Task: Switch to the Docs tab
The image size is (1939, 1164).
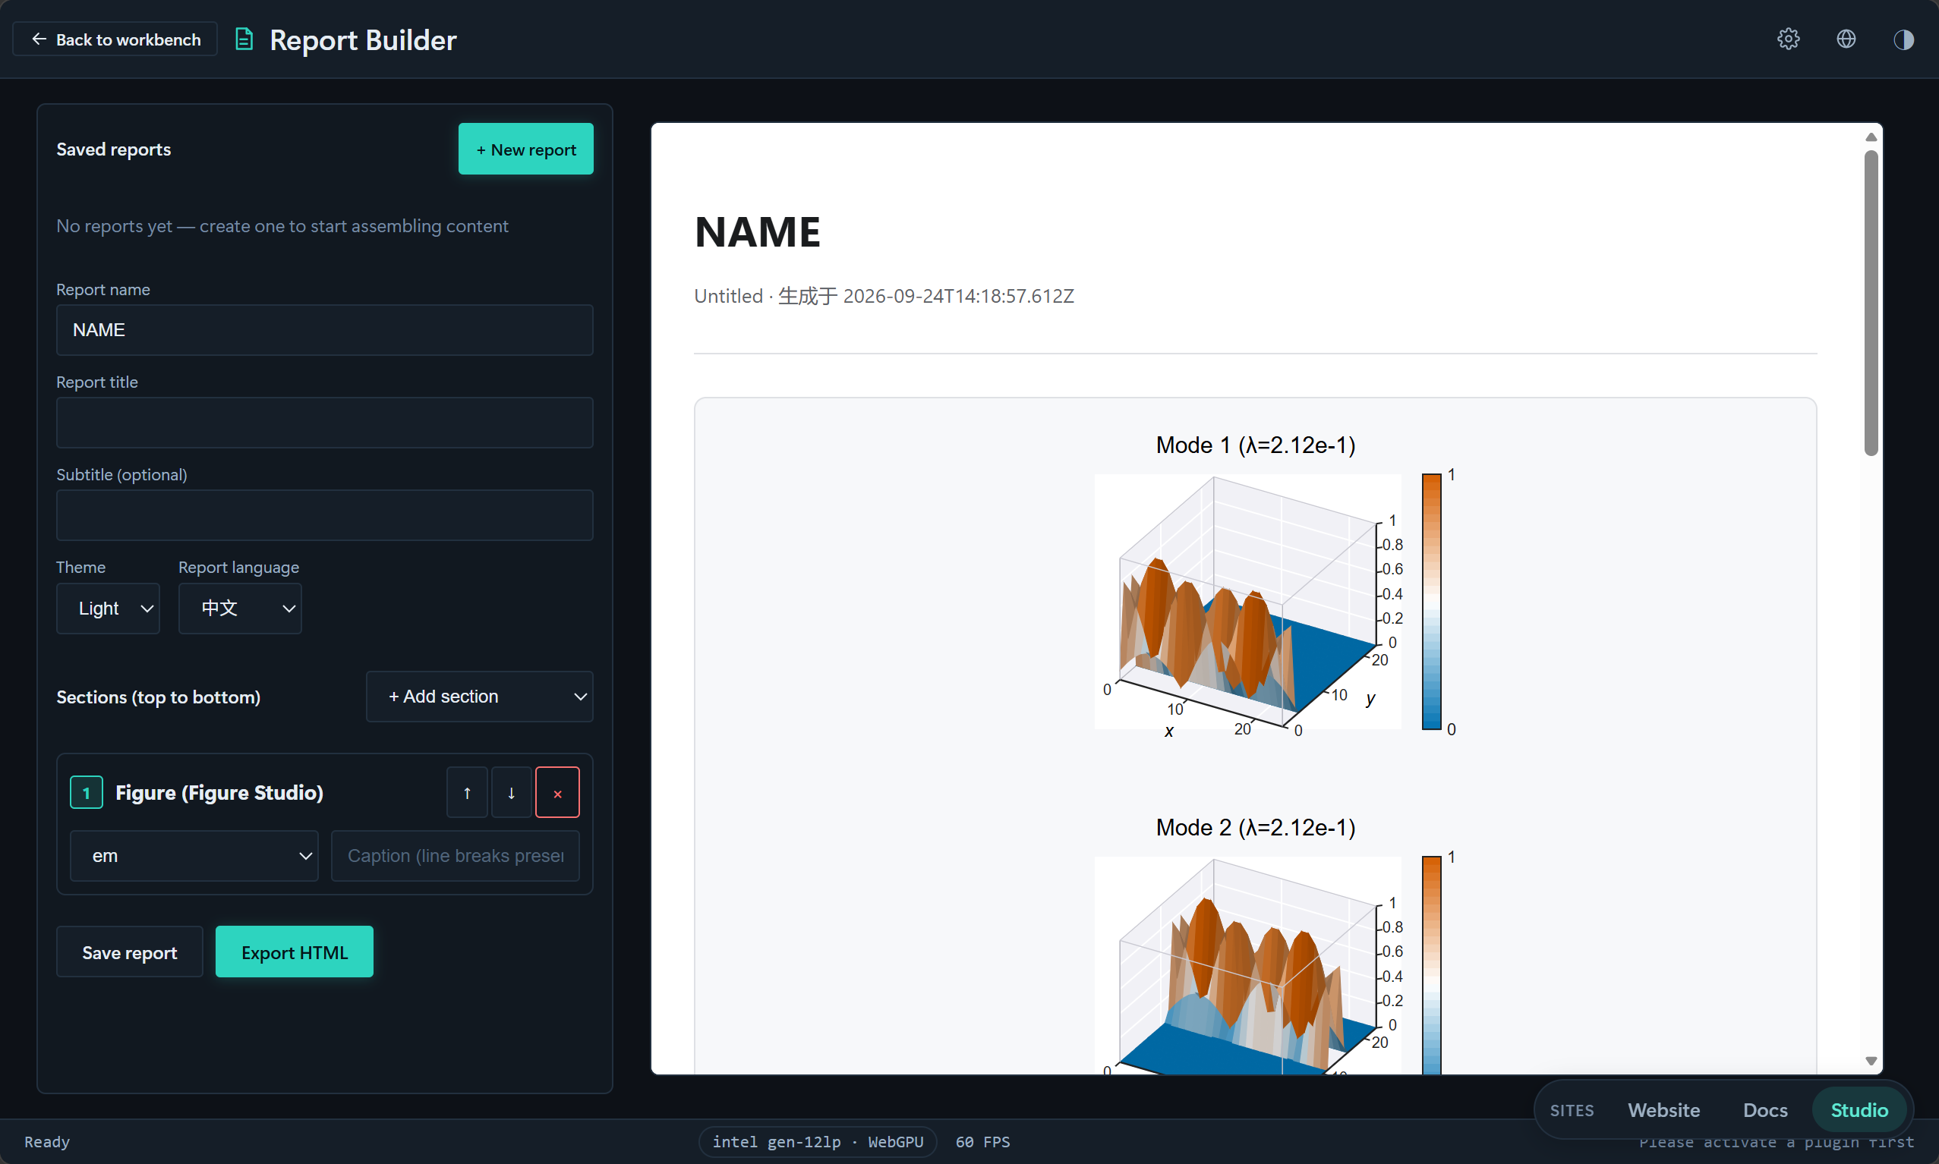Action: 1765,1110
